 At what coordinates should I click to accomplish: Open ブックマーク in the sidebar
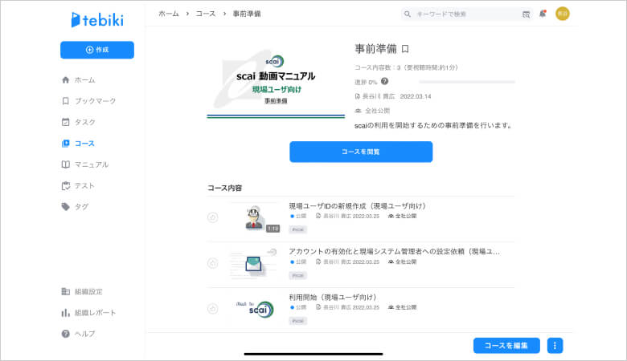(88, 101)
